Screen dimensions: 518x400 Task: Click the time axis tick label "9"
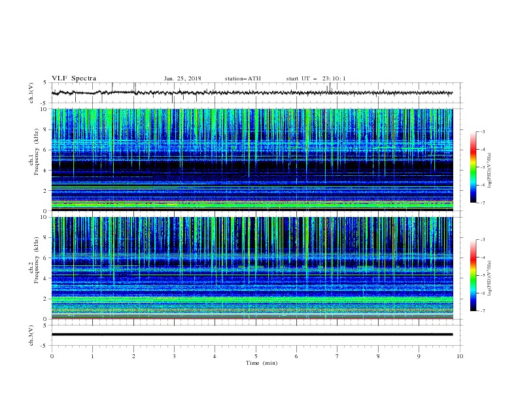pyautogui.click(x=419, y=356)
